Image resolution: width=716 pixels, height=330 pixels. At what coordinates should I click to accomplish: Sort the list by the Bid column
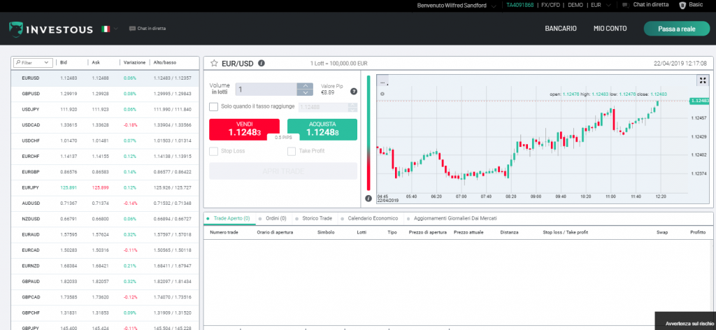click(x=64, y=62)
